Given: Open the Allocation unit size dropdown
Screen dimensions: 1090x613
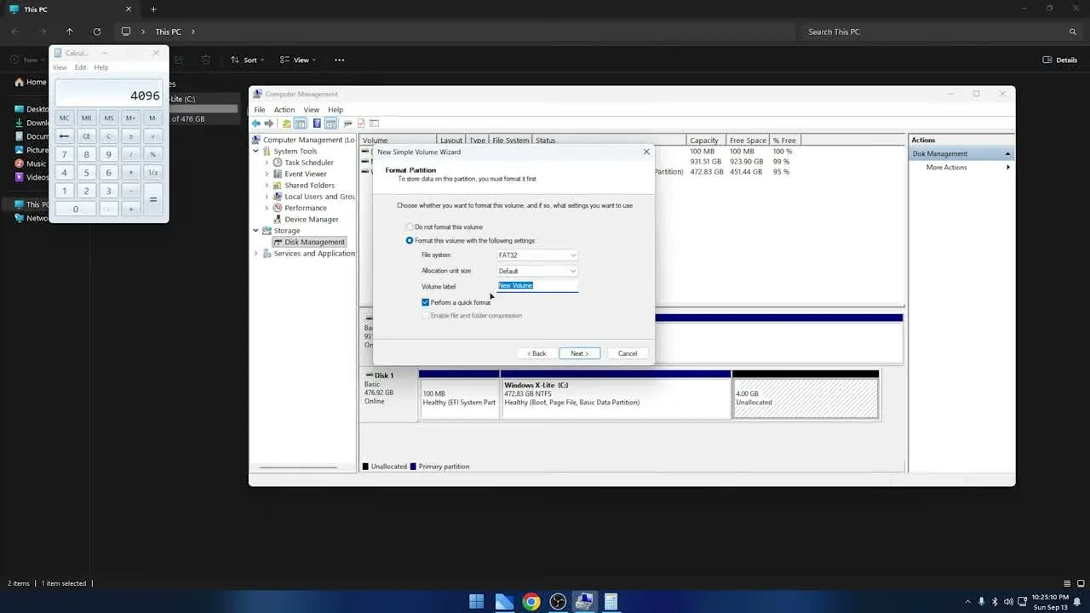Looking at the screenshot, I should pyautogui.click(x=537, y=271).
